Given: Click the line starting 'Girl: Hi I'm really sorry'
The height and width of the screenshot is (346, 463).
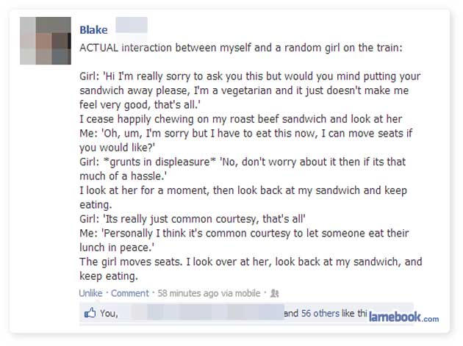Looking at the screenshot, I should click(251, 76).
